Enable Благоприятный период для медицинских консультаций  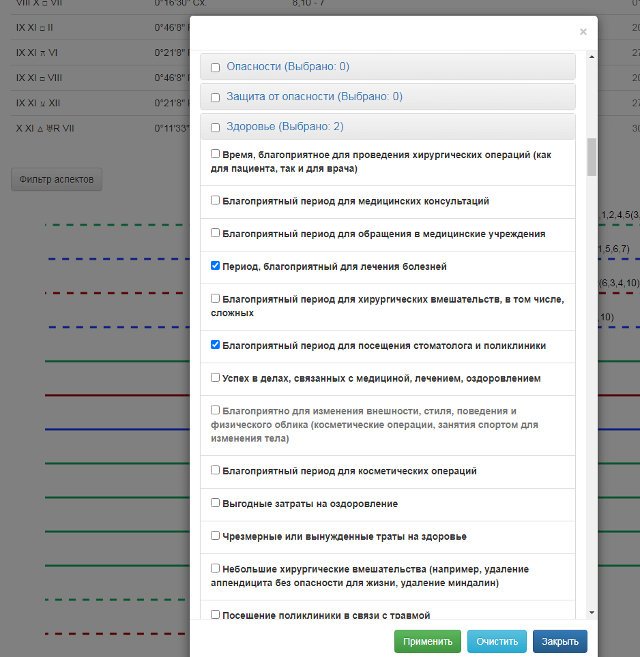coord(215,200)
